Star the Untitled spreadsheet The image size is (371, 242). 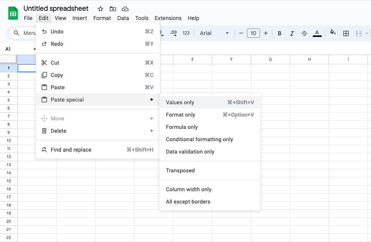(101, 9)
